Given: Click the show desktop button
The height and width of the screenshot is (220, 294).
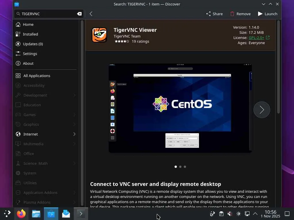Looking at the screenshot, I should coord(287,214).
